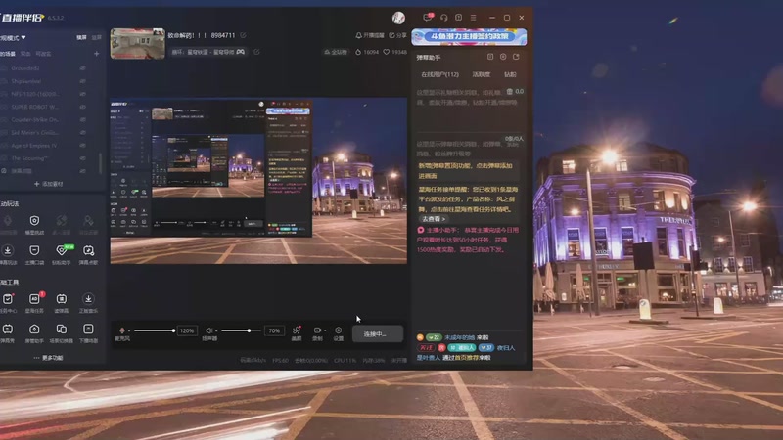Adjust the speaker volume slider
The height and width of the screenshot is (440, 783).
(x=242, y=330)
